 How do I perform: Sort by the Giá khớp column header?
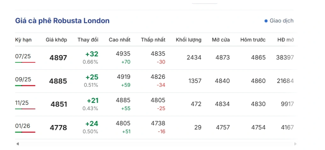(x=56, y=40)
